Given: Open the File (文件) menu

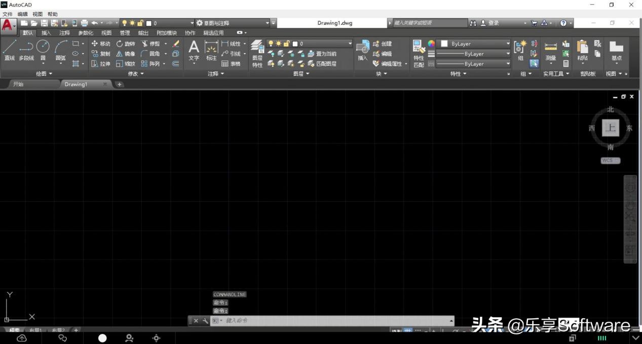Looking at the screenshot, I should coord(7,14).
